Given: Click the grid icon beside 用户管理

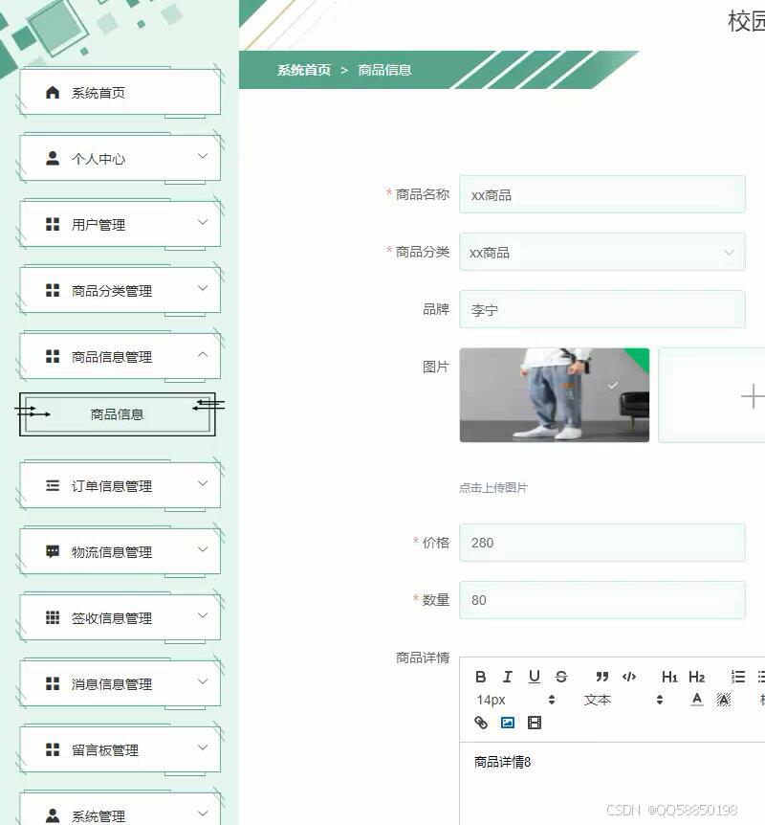Looking at the screenshot, I should pyautogui.click(x=53, y=225).
